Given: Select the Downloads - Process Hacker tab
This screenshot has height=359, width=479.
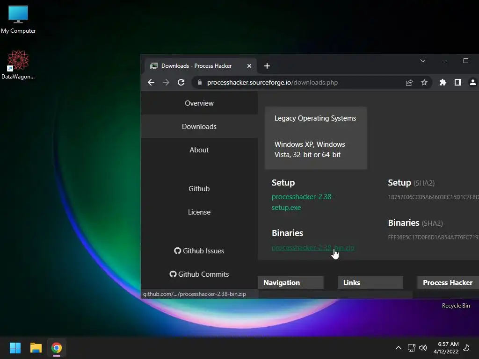Looking at the screenshot, I should tap(201, 66).
